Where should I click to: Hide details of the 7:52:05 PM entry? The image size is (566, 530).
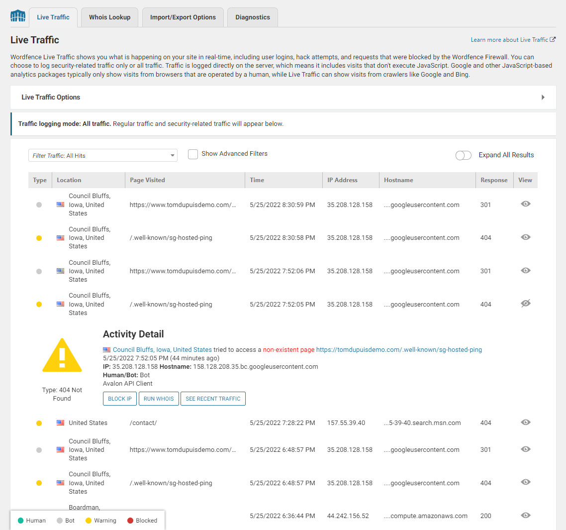coord(526,304)
